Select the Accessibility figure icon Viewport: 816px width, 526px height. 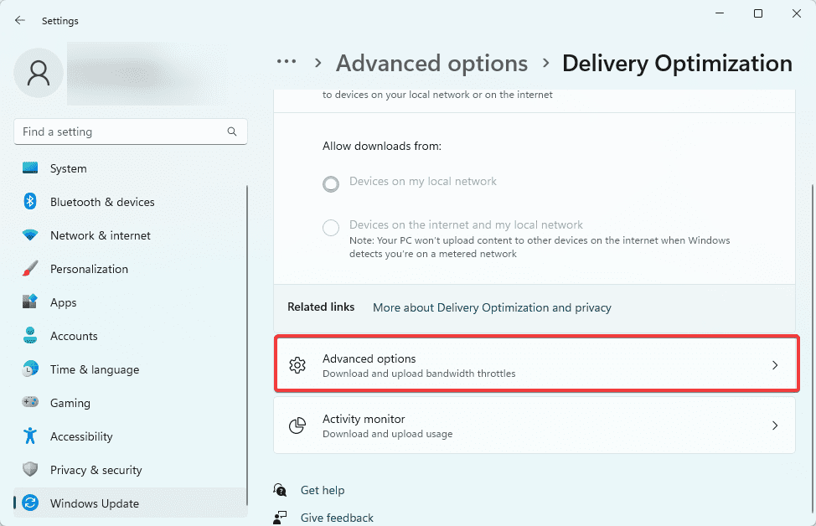coord(30,436)
